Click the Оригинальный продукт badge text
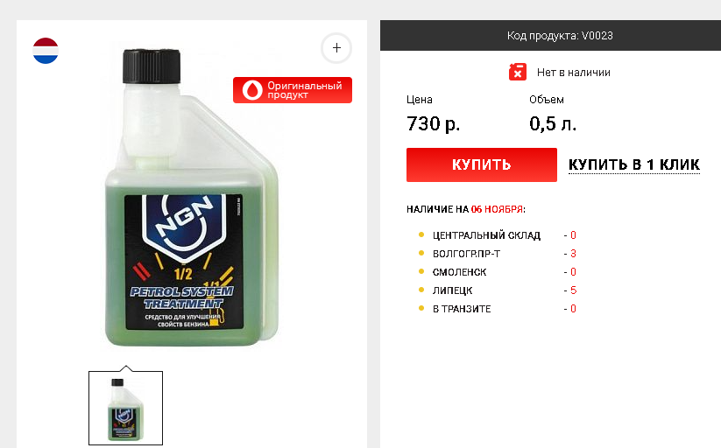This screenshot has width=721, height=448. (304, 90)
